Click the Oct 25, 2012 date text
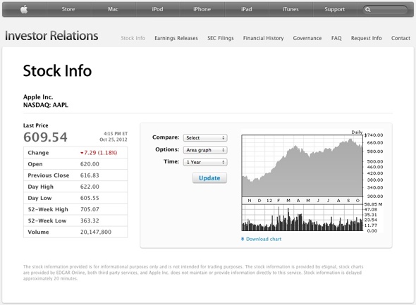The width and height of the screenshot is (416, 305). point(114,139)
